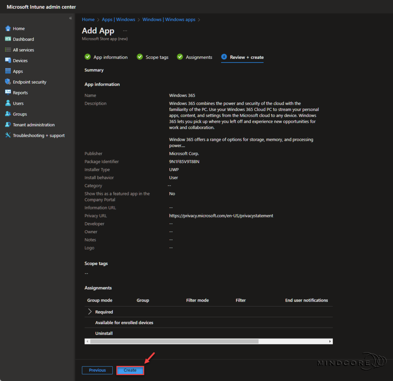Select Users from the navigation pane
The image size is (393, 381).
coord(18,103)
